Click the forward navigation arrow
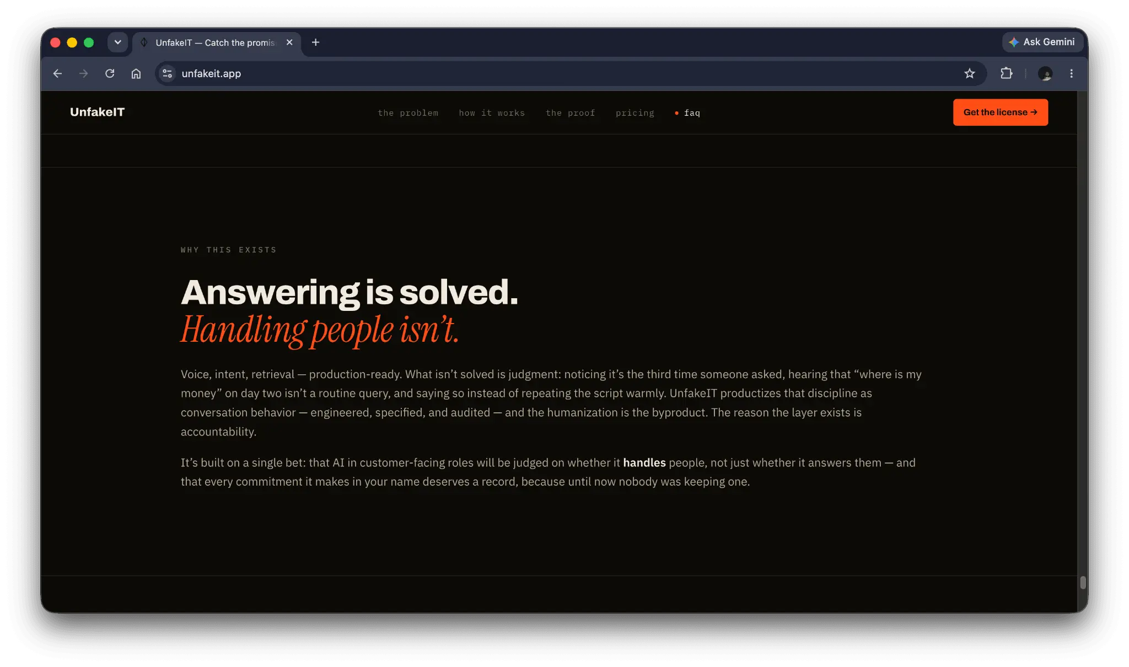This screenshot has height=667, width=1129. click(x=84, y=73)
